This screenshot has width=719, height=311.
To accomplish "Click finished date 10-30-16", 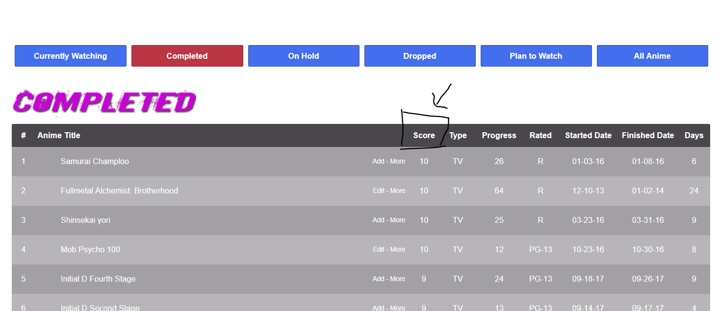I will pyautogui.click(x=648, y=249).
